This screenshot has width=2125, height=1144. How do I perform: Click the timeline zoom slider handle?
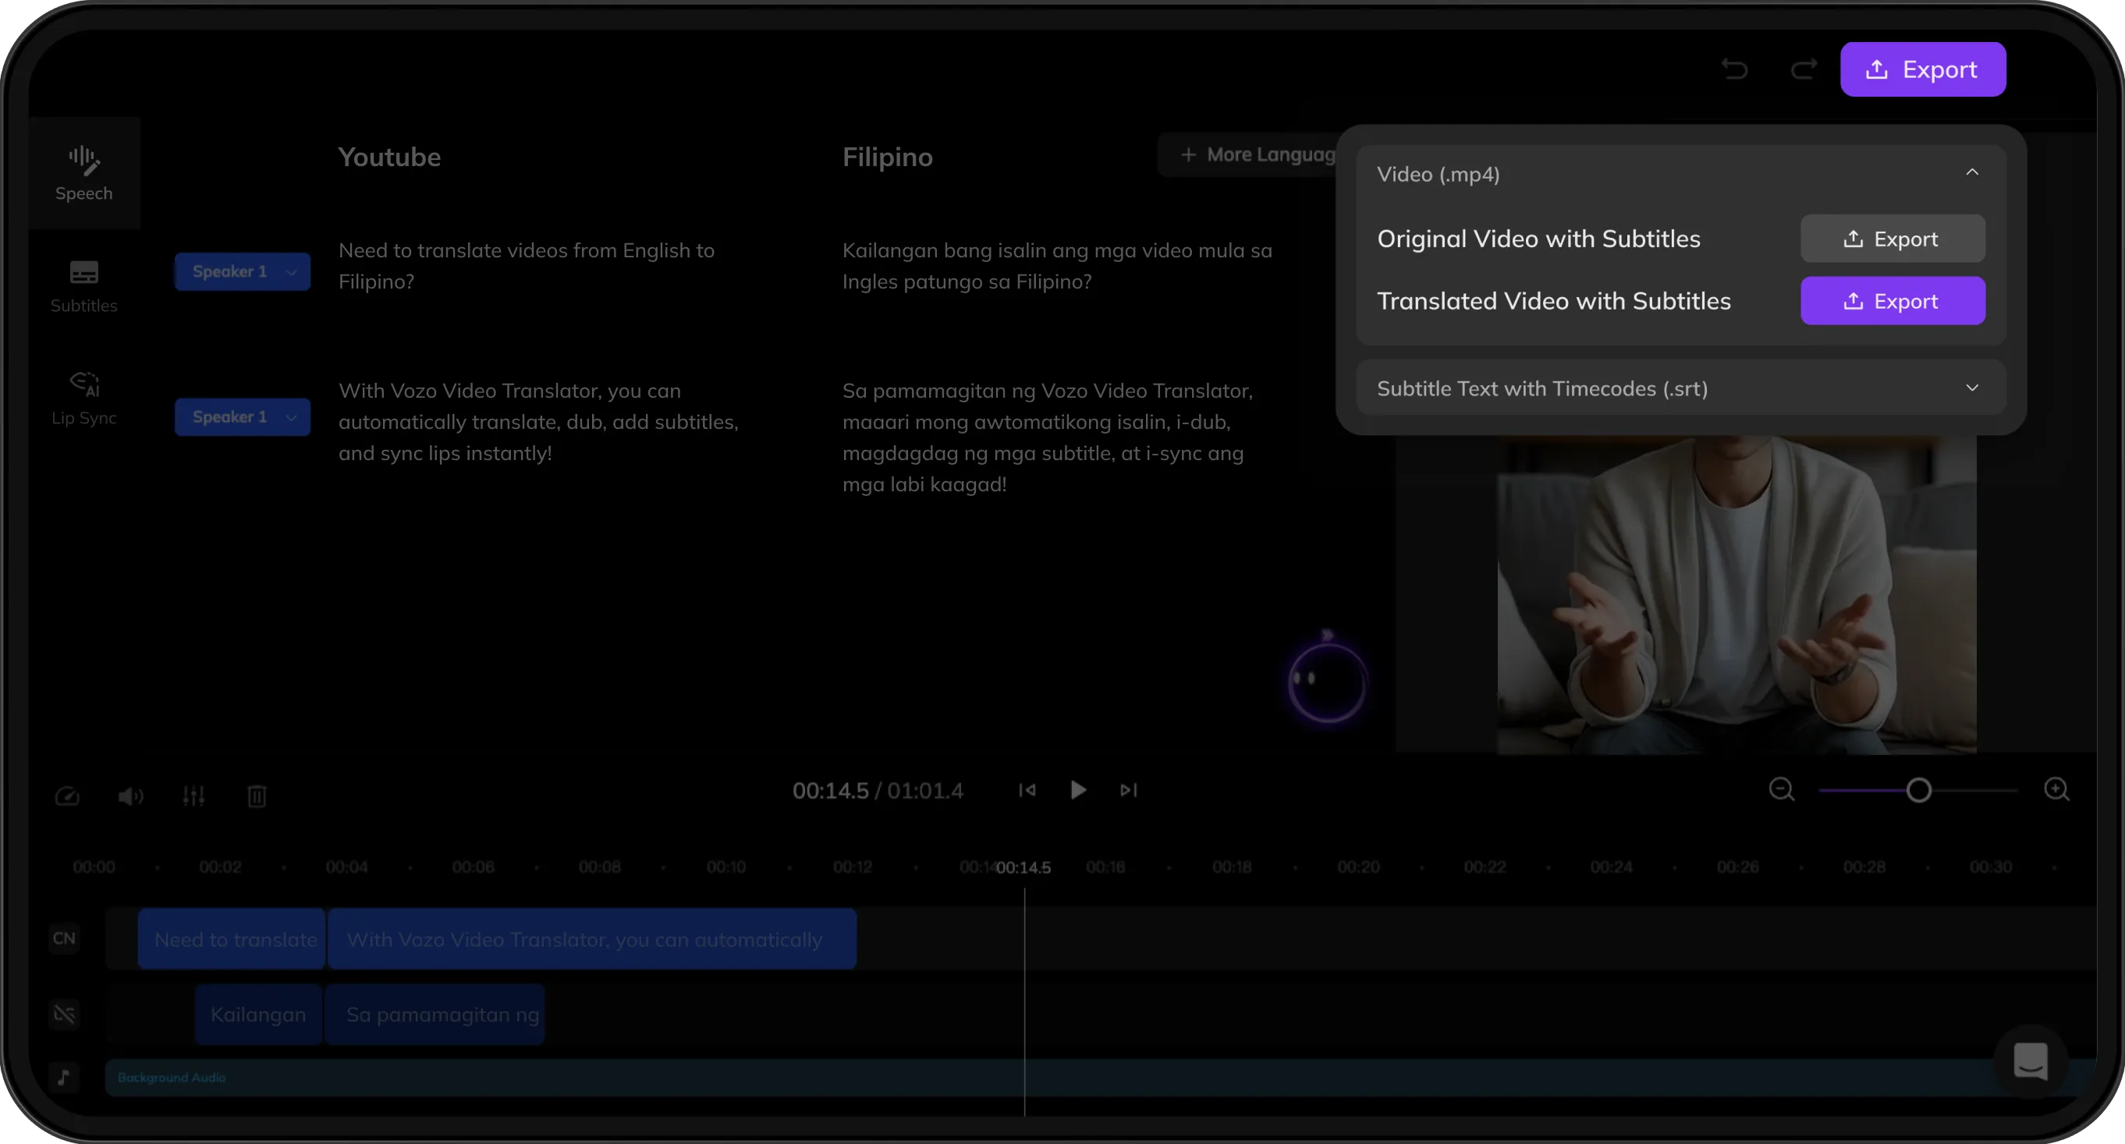point(1919,791)
